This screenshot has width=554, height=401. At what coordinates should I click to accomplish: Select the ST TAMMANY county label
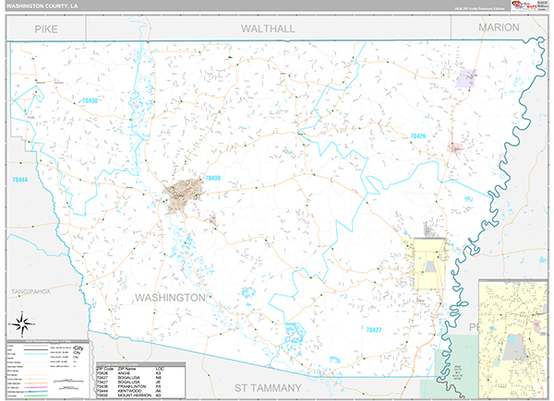coord(268,388)
